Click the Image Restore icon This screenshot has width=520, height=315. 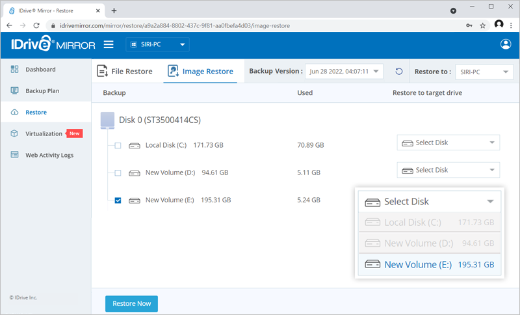(173, 71)
